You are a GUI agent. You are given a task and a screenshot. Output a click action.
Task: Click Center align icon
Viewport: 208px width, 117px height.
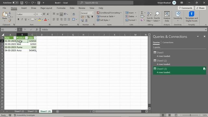pyautogui.click(x=58, y=19)
